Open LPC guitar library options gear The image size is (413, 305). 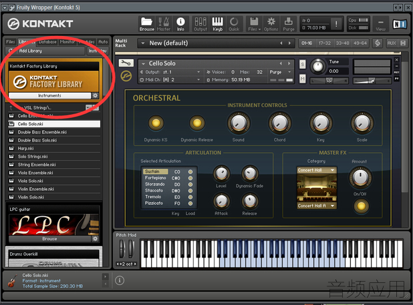coord(95,238)
